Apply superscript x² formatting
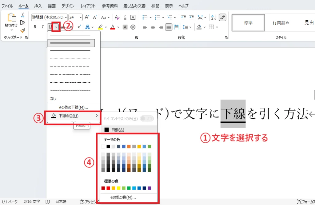 tap(79, 27)
